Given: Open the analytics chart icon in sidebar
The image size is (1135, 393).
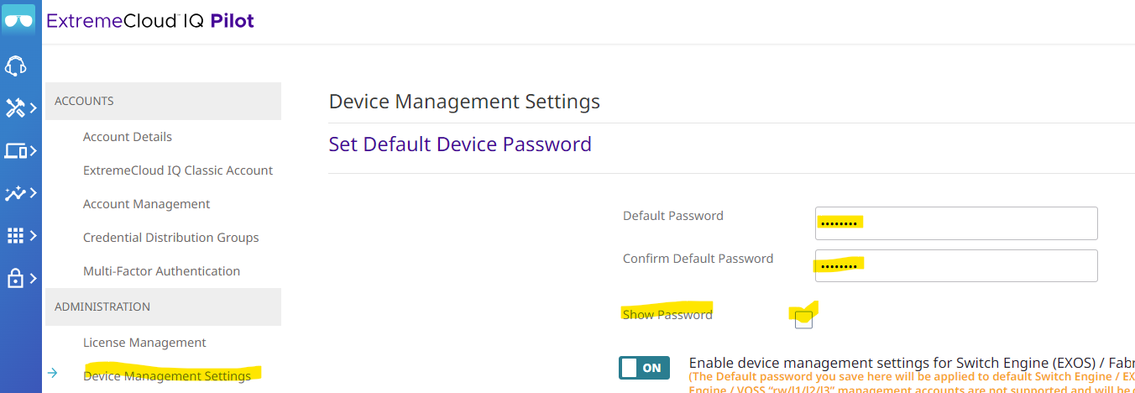Looking at the screenshot, I should 15,193.
